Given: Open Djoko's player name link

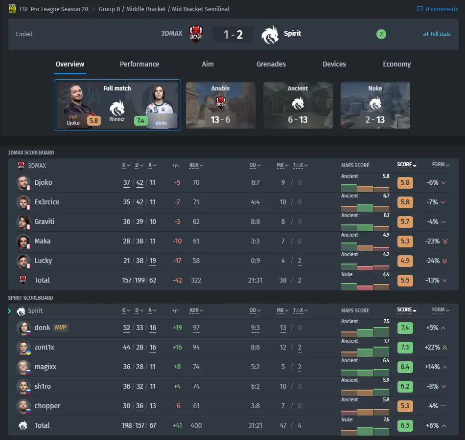Looking at the screenshot, I should [x=43, y=182].
